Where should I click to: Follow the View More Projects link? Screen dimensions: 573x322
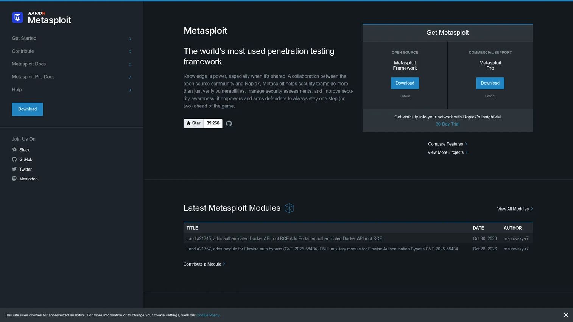[x=448, y=152]
